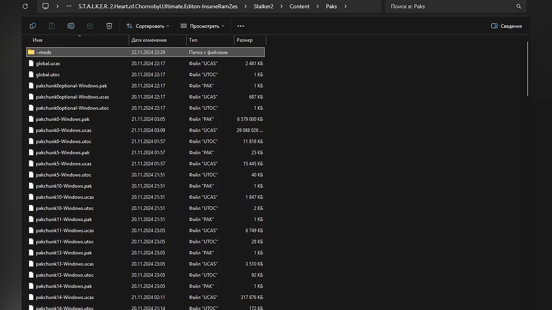Click the This PC monitor icon
Screen dimensions: 552x310
point(46,6)
